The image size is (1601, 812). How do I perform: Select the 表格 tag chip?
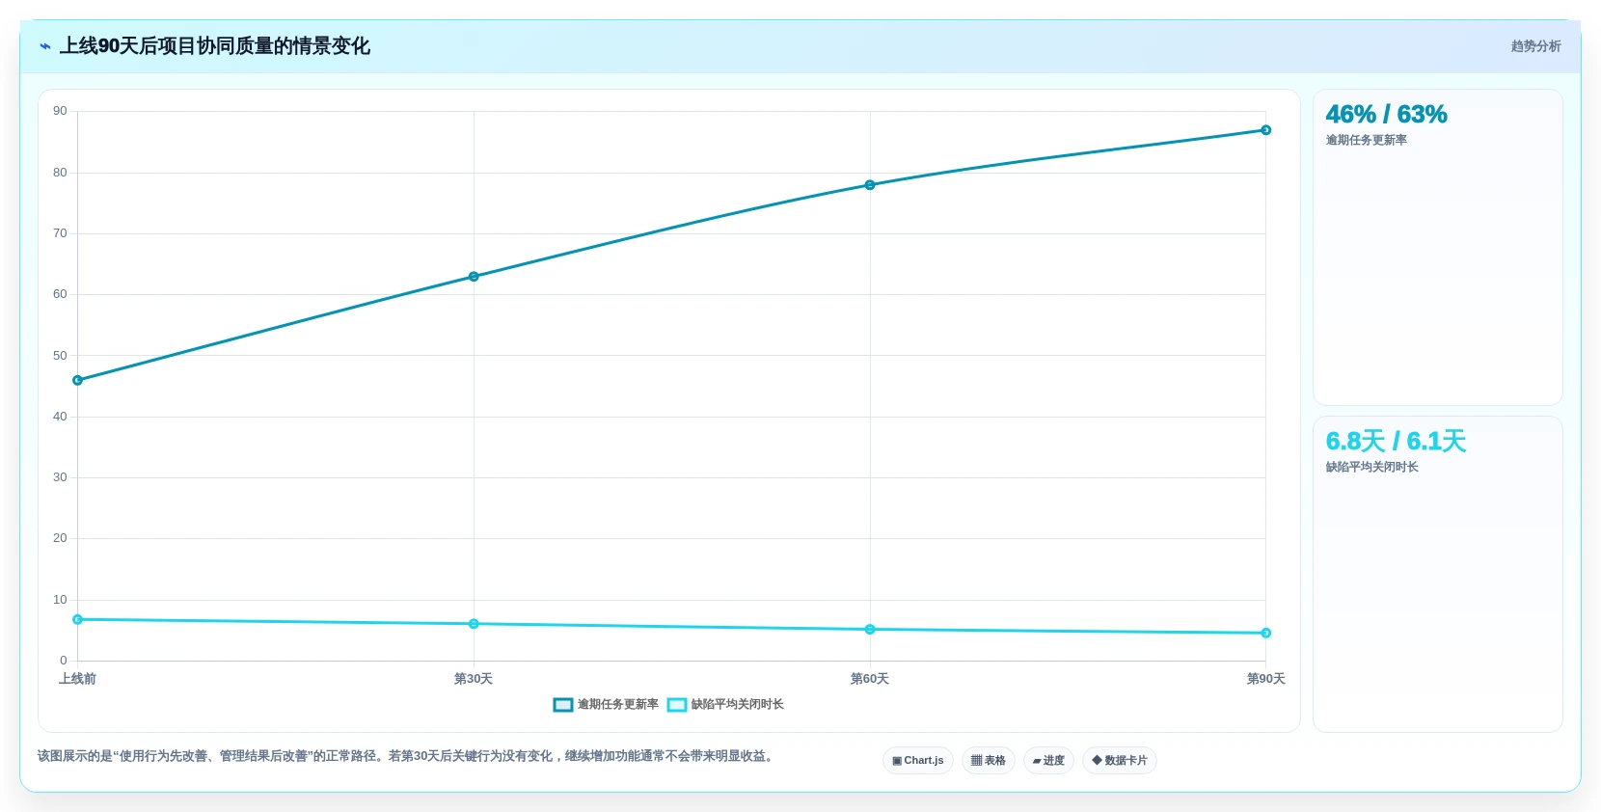(x=989, y=761)
